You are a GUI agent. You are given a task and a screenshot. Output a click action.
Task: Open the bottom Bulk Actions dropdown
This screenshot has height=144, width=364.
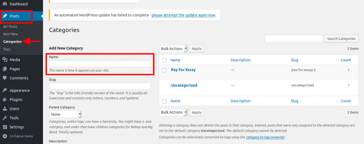pos(173,112)
